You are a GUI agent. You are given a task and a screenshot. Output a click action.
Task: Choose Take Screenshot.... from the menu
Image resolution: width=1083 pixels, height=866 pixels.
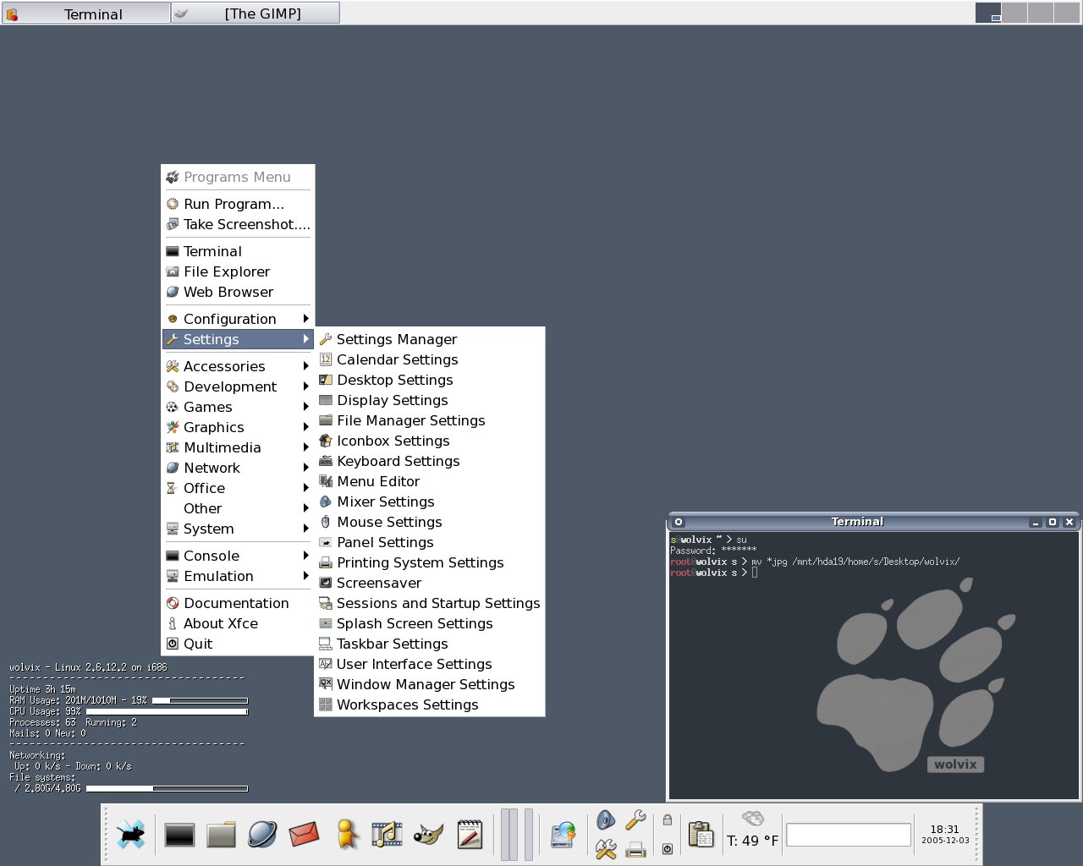tap(238, 224)
